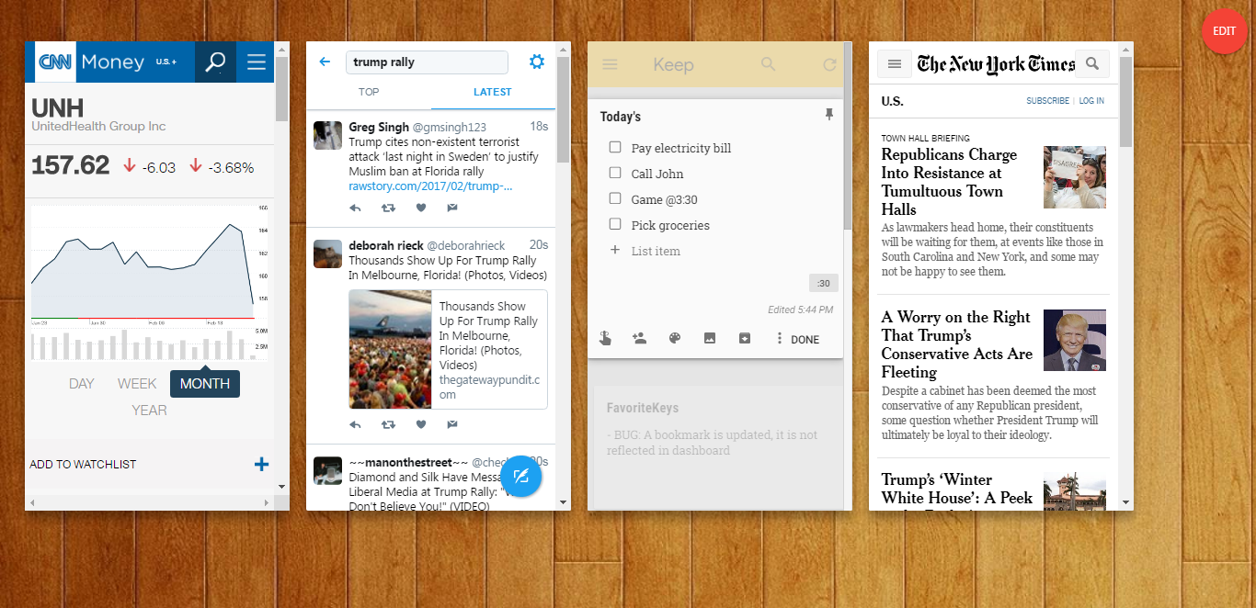Refresh Keep notes
1256x608 pixels.
click(829, 64)
